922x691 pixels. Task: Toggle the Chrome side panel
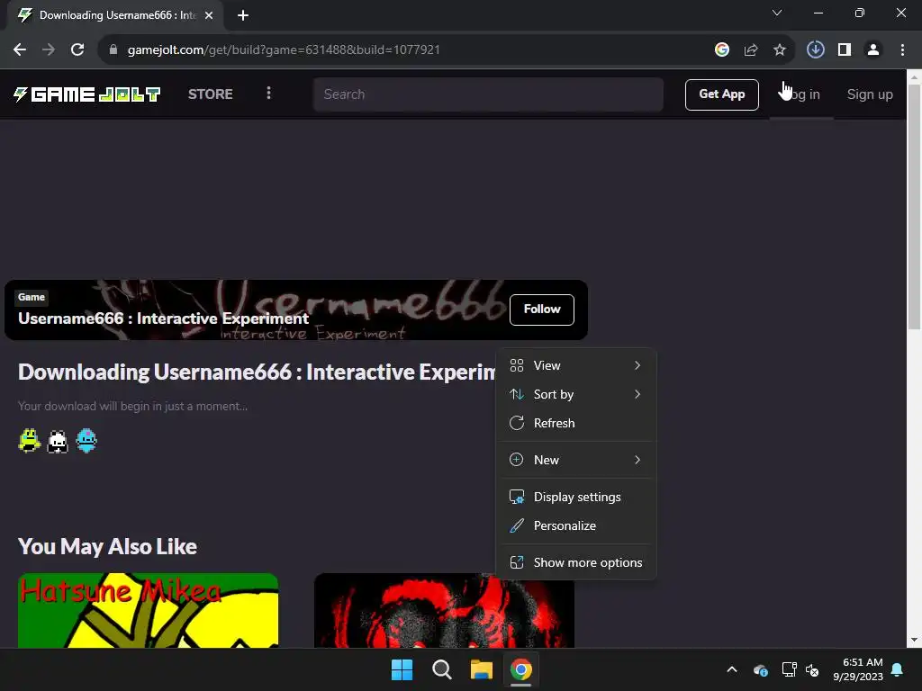pos(844,50)
